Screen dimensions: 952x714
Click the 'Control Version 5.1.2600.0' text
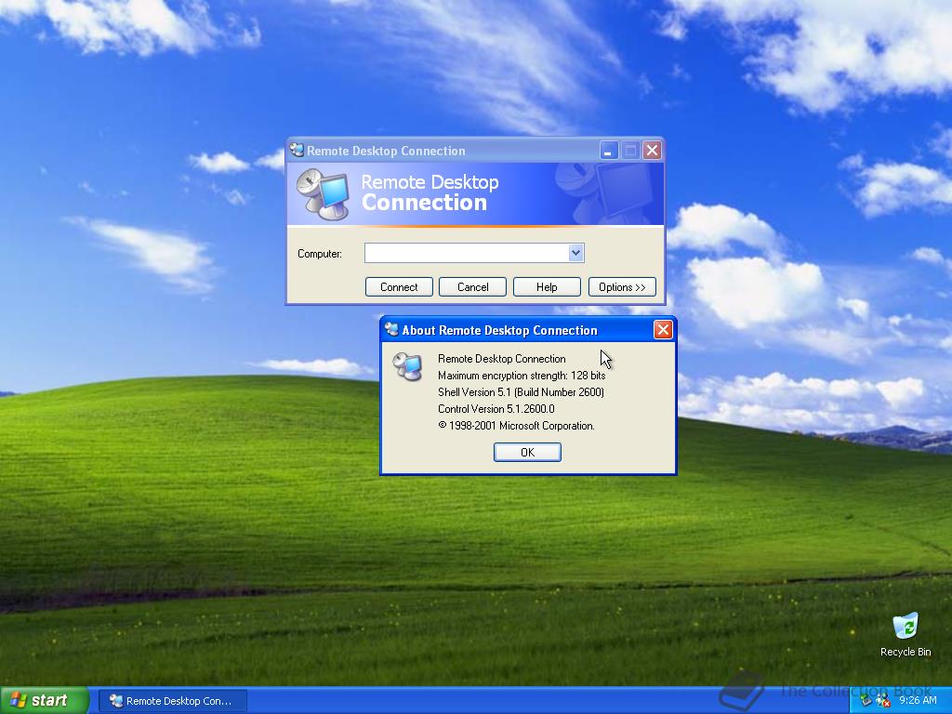click(x=496, y=409)
